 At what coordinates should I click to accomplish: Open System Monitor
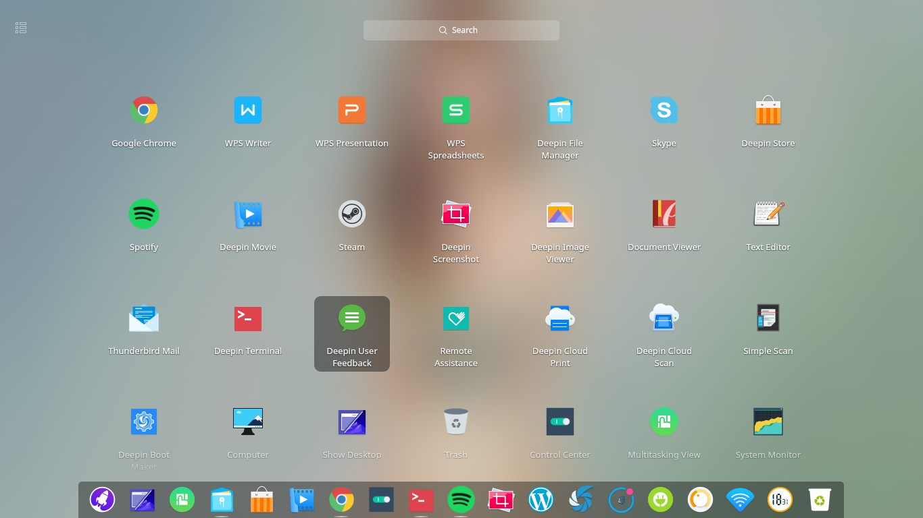tap(768, 422)
